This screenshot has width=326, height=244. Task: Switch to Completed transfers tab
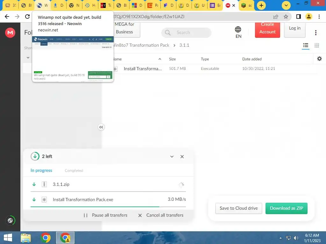tap(74, 171)
